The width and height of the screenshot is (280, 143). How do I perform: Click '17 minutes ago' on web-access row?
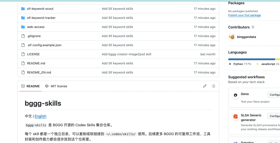coord(205,27)
